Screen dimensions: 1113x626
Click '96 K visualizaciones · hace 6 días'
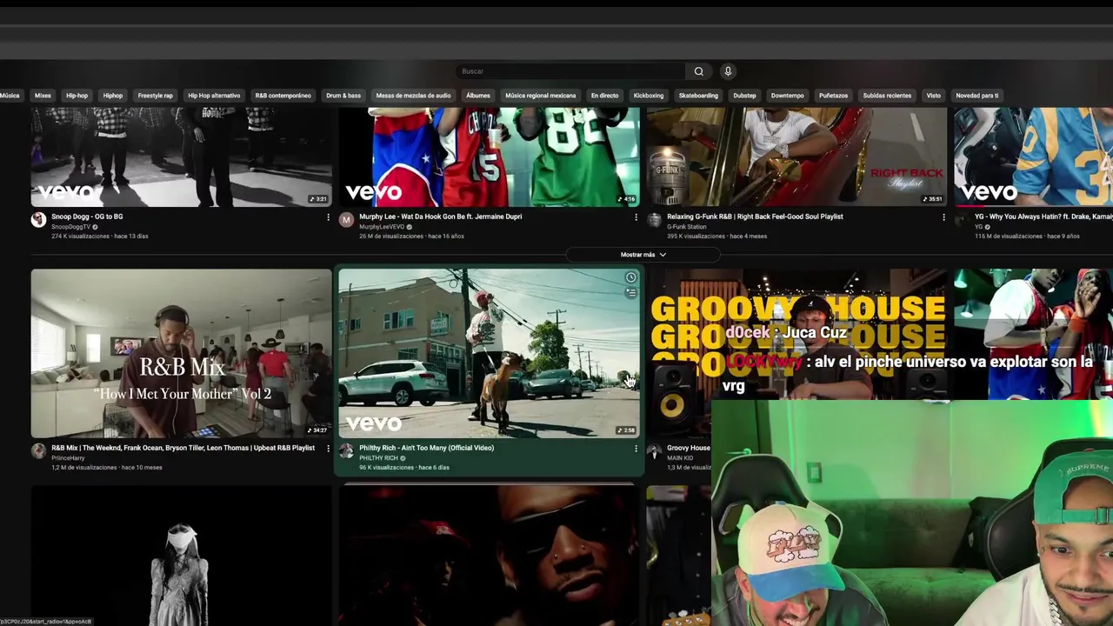tap(404, 468)
